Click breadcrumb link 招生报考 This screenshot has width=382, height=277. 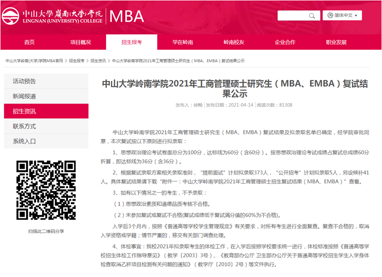coord(76,61)
